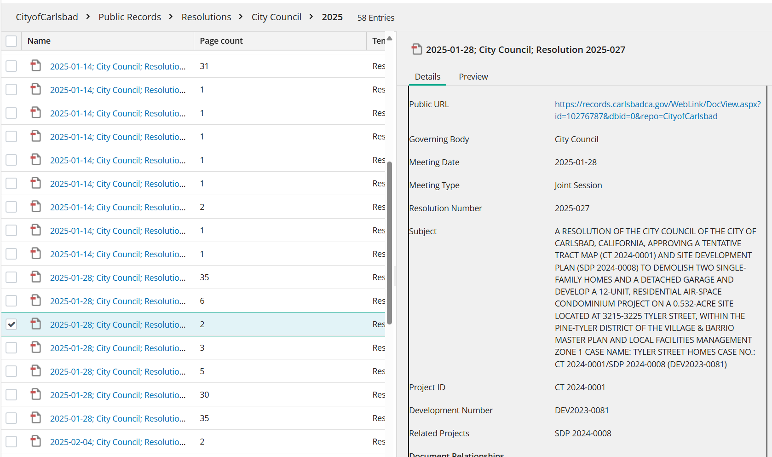
Task: Click the resolution subject description text
Action: 656,298
